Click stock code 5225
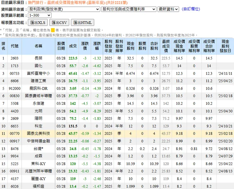This screenshot has width=234, height=189. tap(15, 164)
